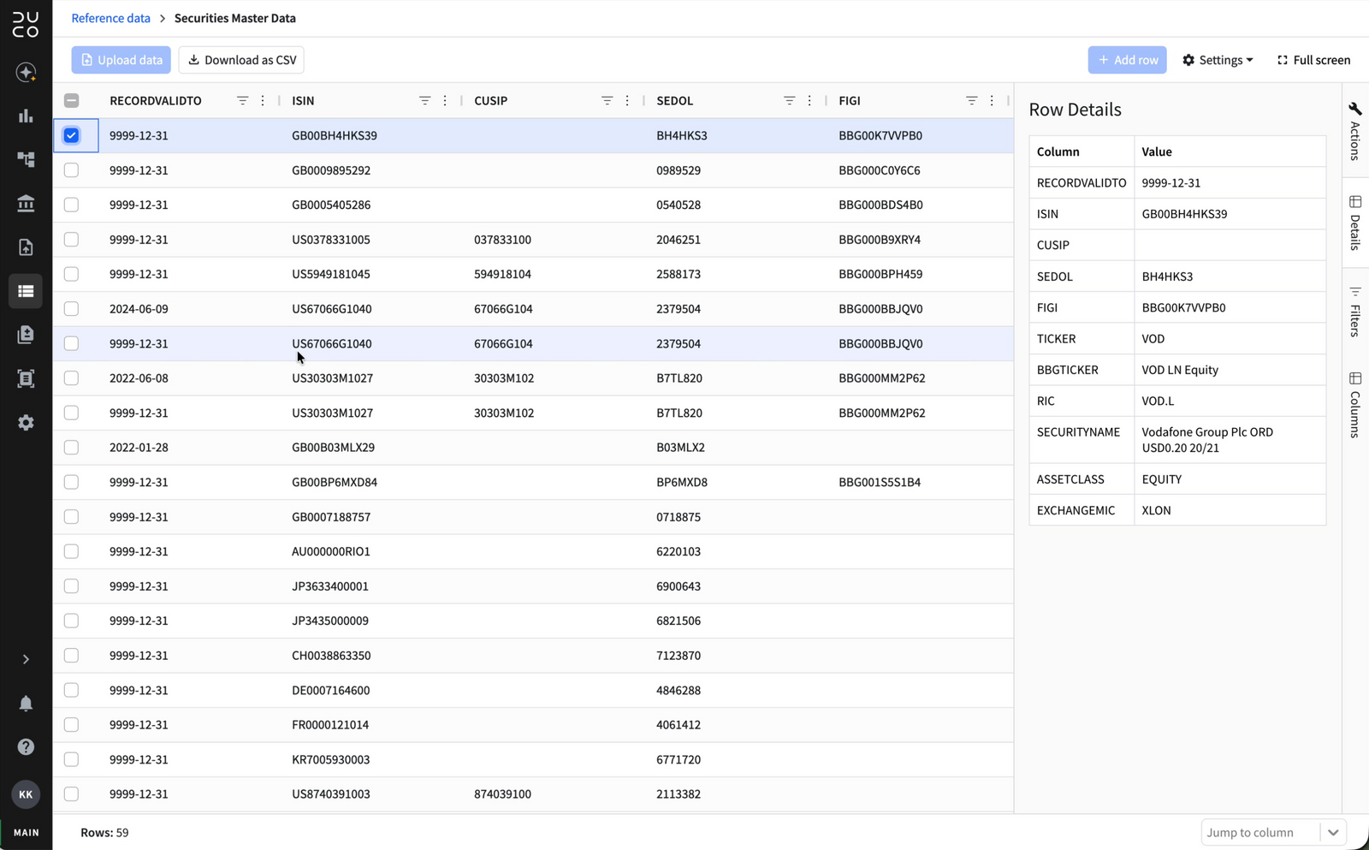This screenshot has height=850, width=1369.
Task: Check the KR7005930003 row checkbox
Action: click(x=71, y=759)
